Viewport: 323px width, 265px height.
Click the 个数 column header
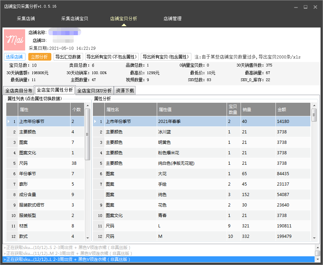[x=77, y=109]
